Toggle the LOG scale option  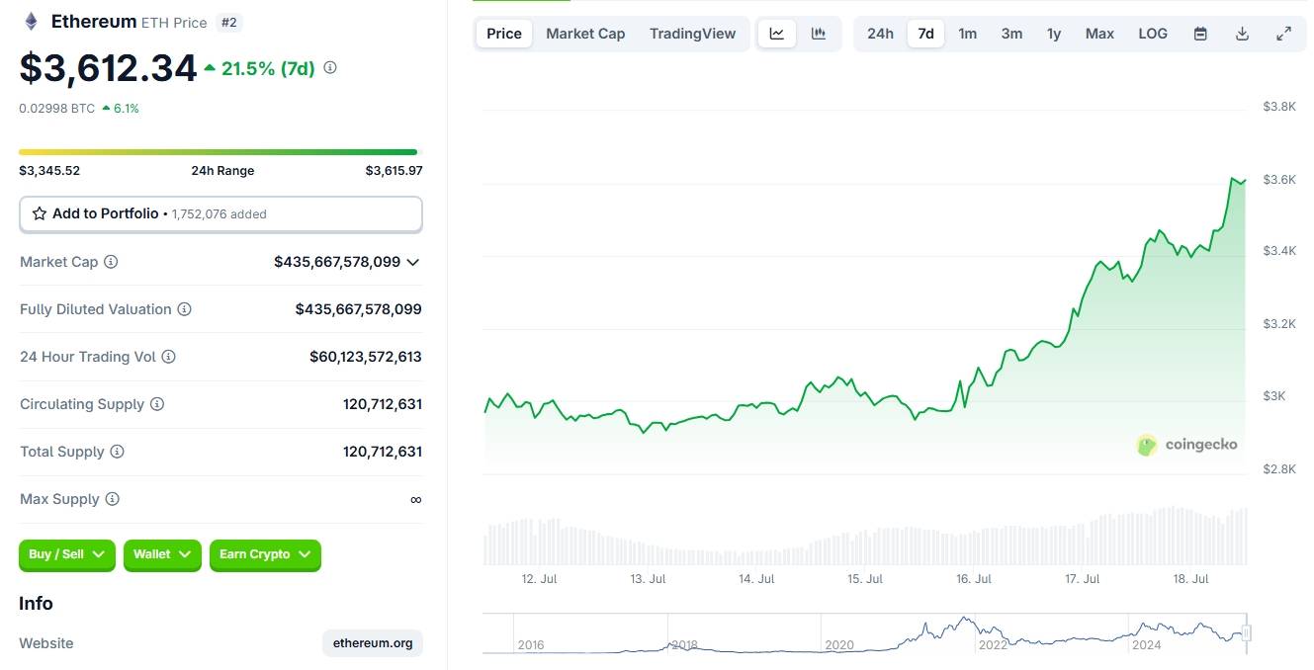(1153, 34)
